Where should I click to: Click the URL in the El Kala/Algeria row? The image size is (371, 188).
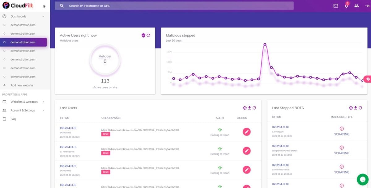(x=140, y=149)
